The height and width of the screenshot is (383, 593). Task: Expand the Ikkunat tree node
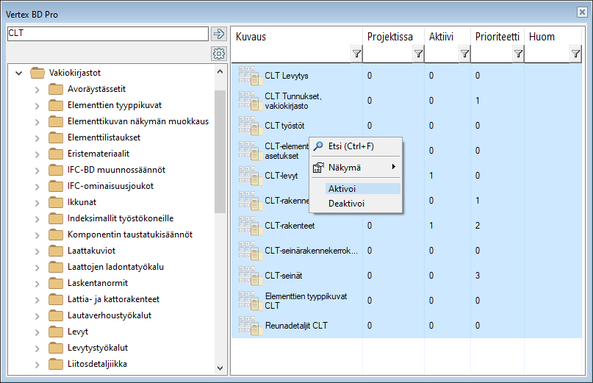(x=37, y=202)
